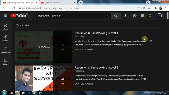
Task: Close the pepcoding recursion tab
Action: click(37, 3)
